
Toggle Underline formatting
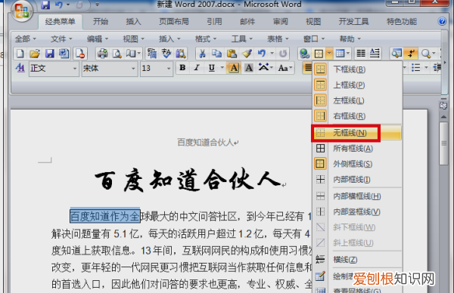point(212,68)
